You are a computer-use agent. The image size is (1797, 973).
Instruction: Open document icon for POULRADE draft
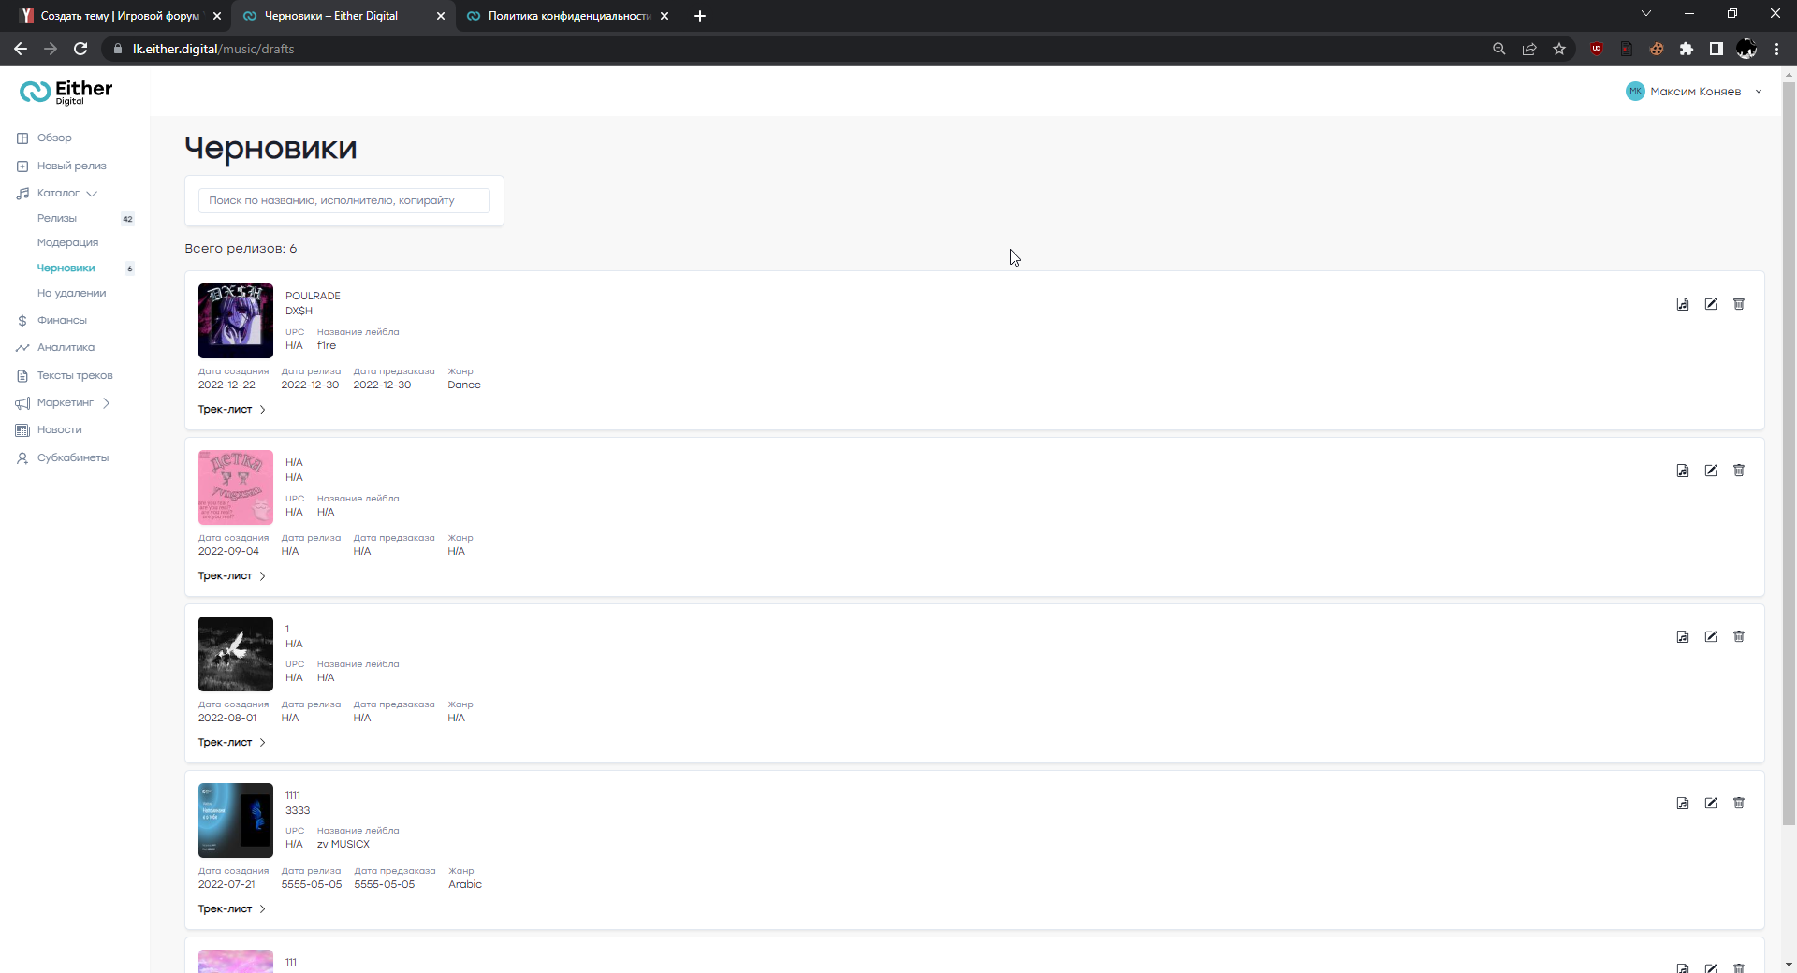[x=1683, y=304]
